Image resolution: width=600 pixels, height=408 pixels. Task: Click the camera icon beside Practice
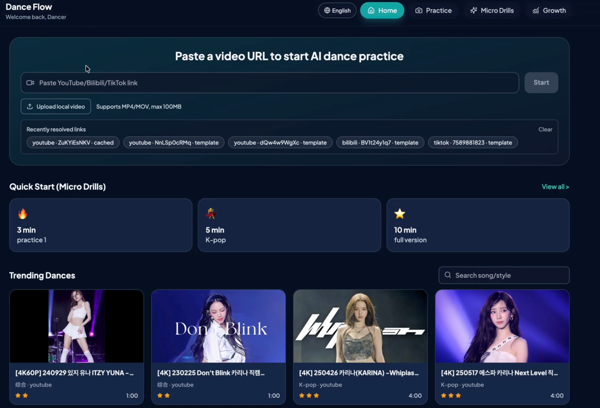(419, 11)
